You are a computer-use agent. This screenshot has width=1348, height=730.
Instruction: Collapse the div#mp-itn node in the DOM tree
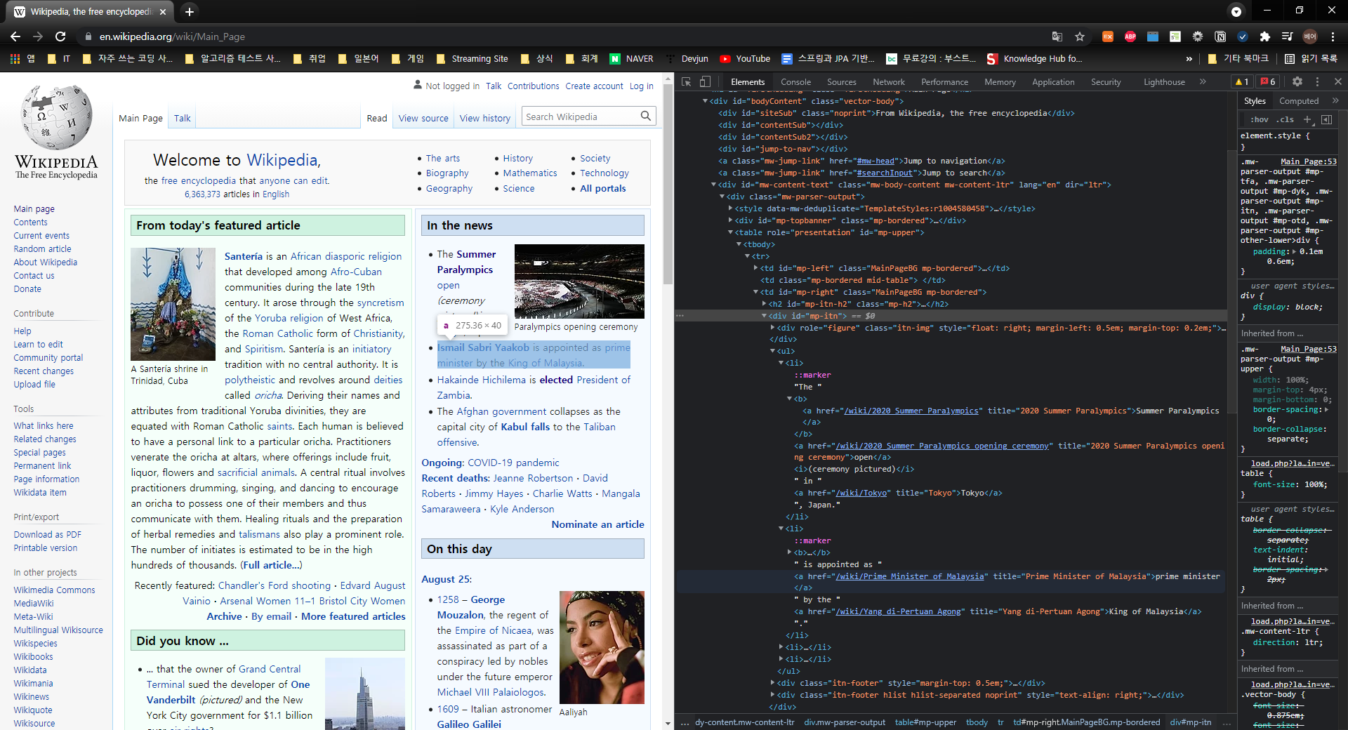pos(765,316)
